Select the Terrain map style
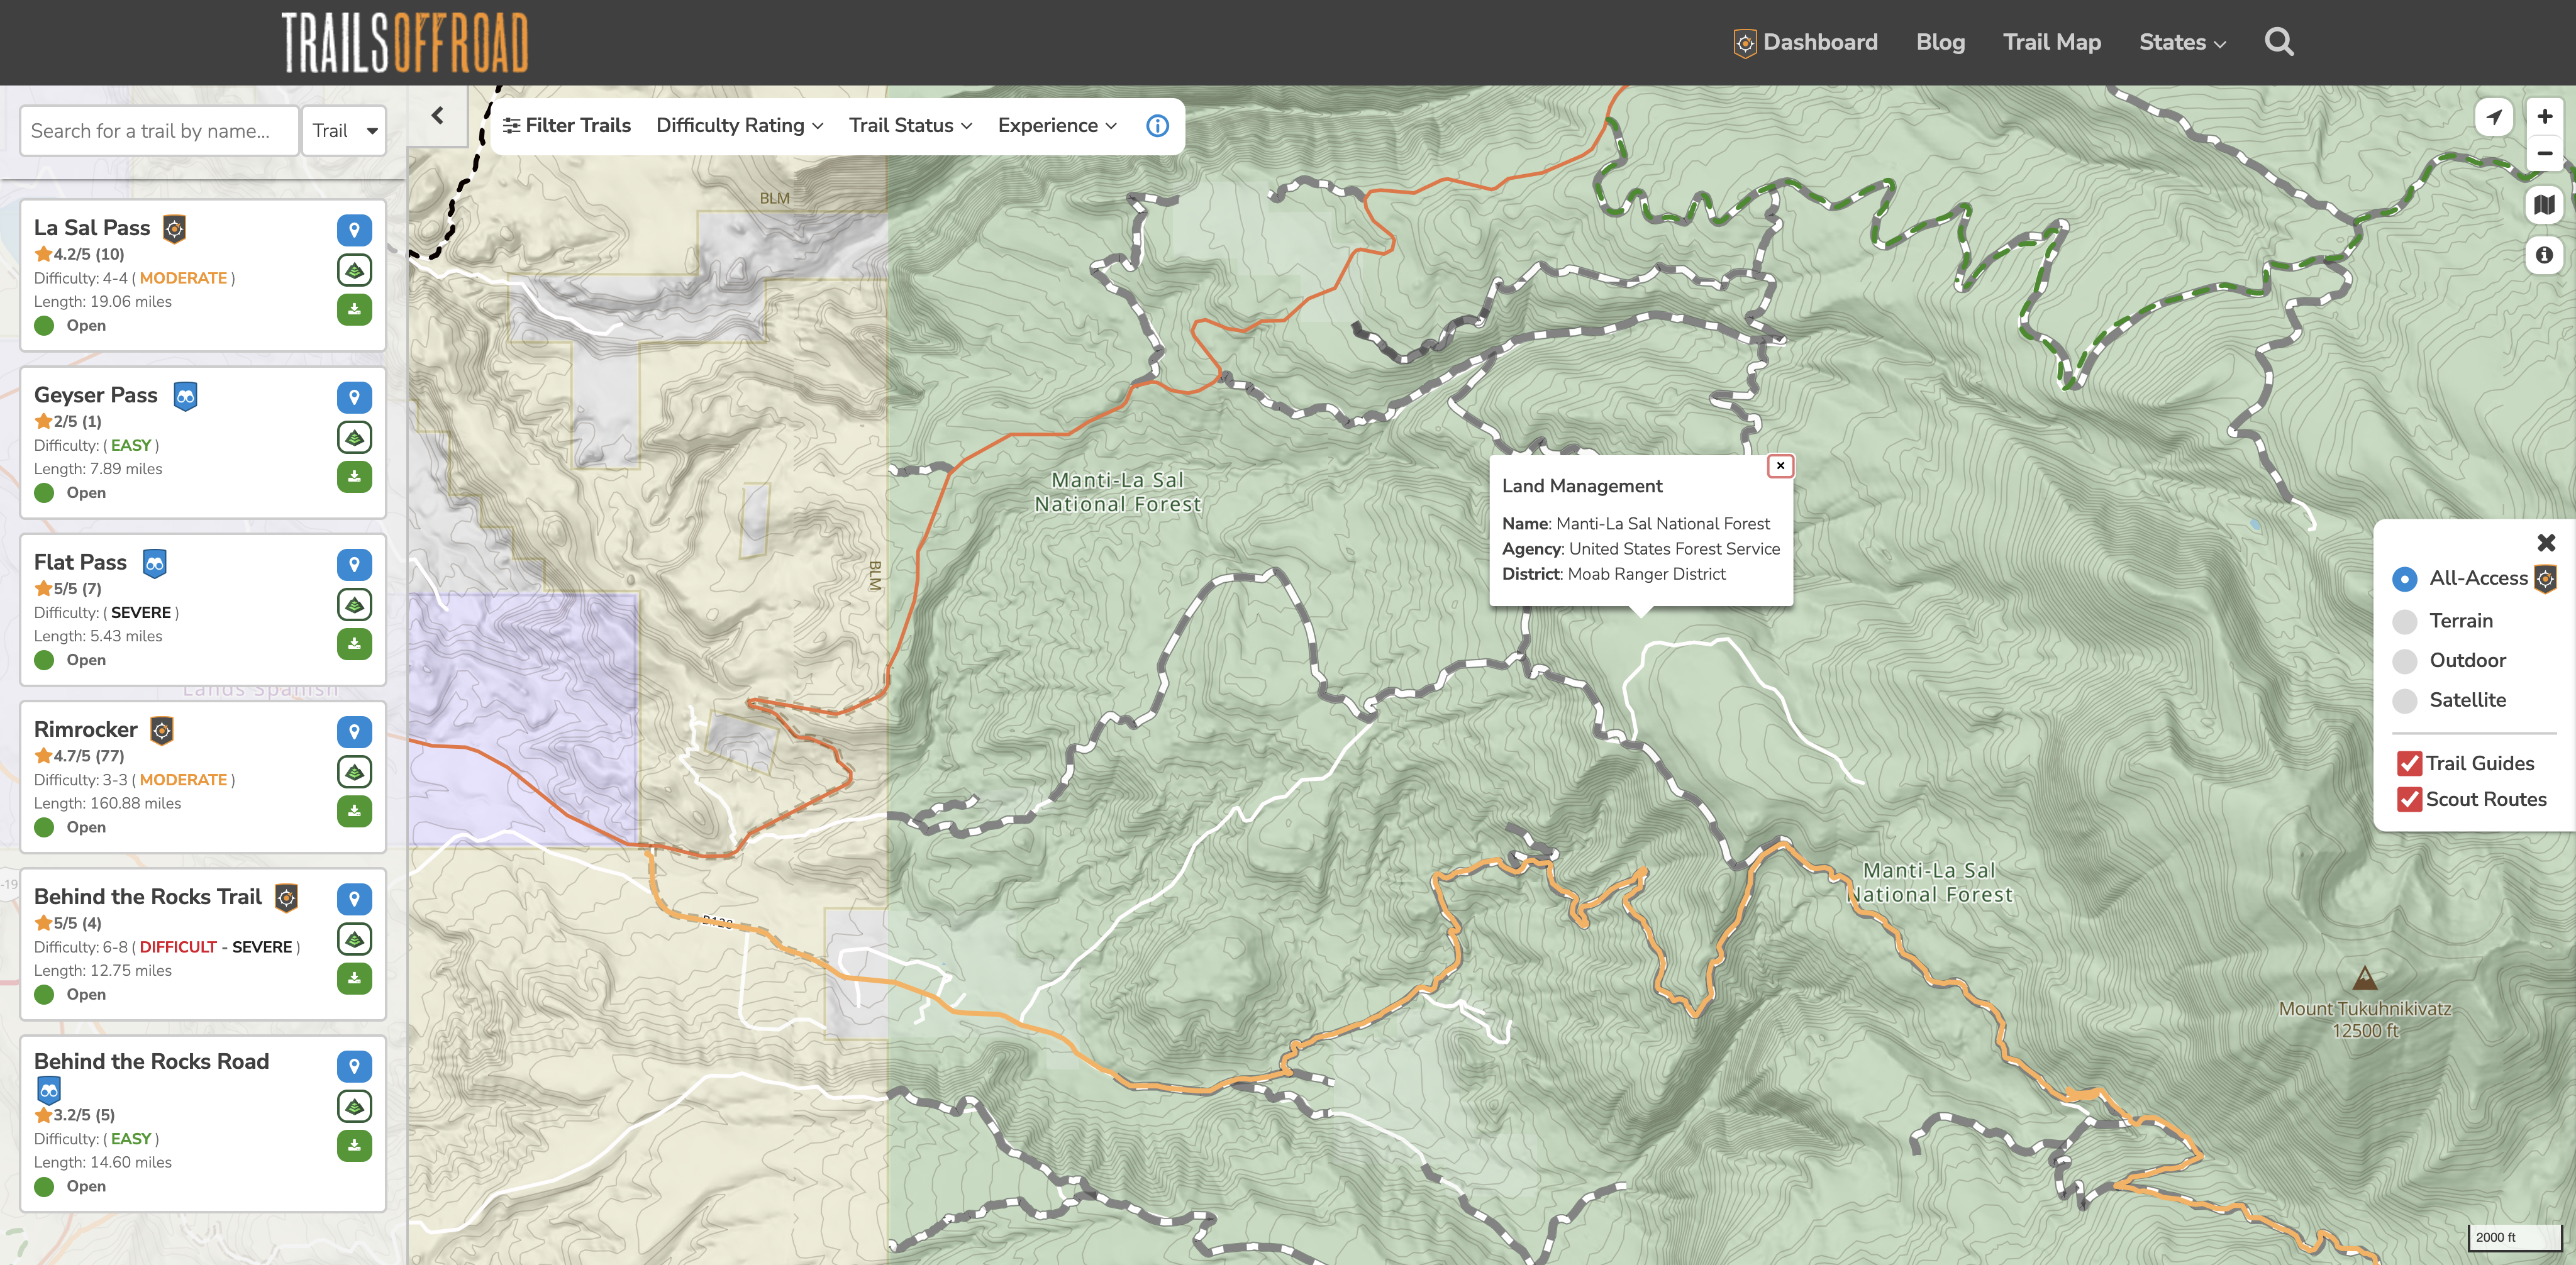The width and height of the screenshot is (2576, 1265). point(2405,621)
